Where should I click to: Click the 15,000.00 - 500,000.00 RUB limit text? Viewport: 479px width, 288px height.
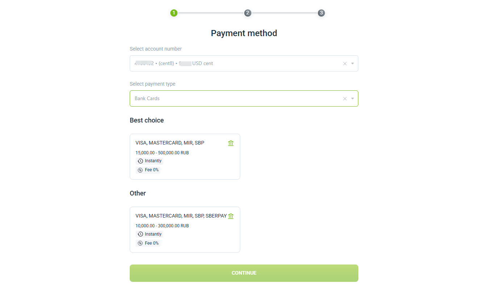click(162, 153)
